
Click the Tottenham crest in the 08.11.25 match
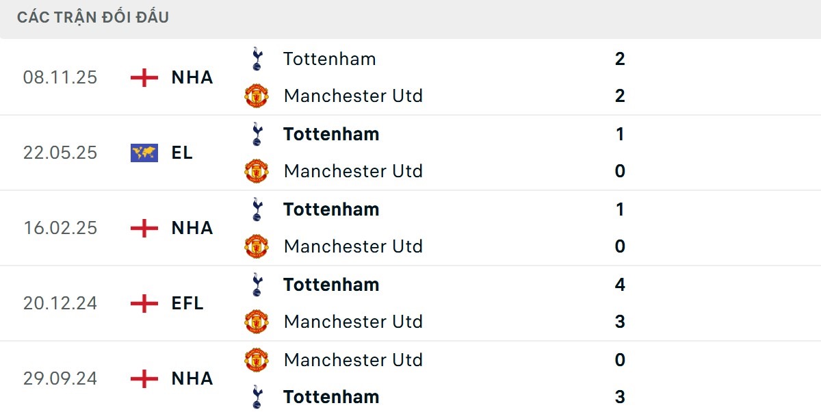pyautogui.click(x=256, y=59)
